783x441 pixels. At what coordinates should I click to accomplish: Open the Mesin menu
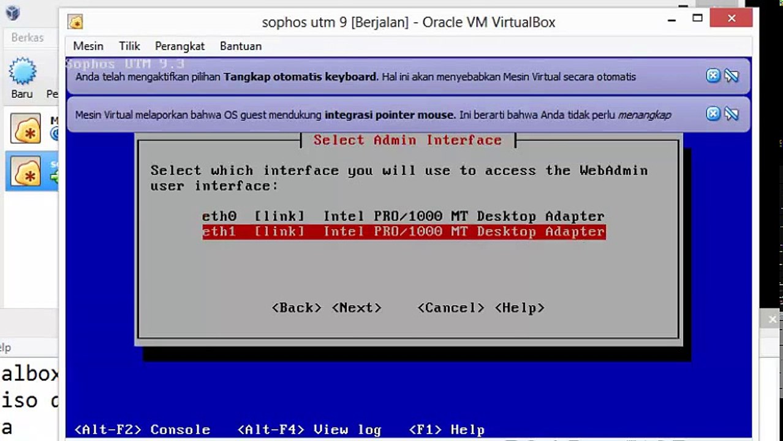(x=88, y=46)
